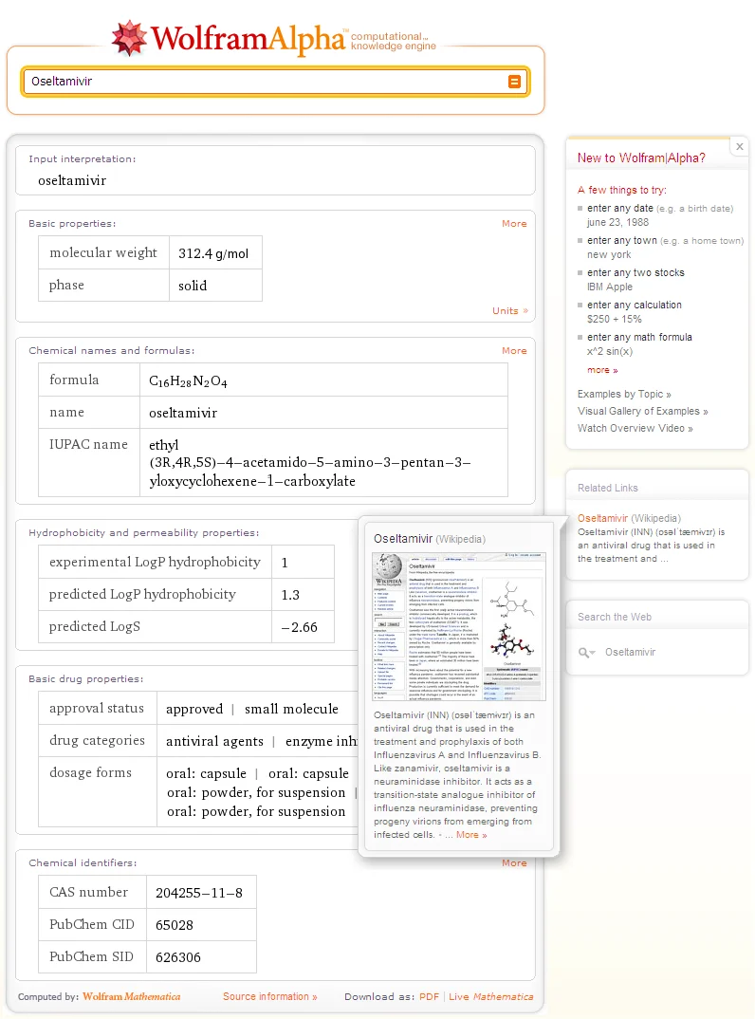Click approval status 'approved'

click(x=194, y=709)
